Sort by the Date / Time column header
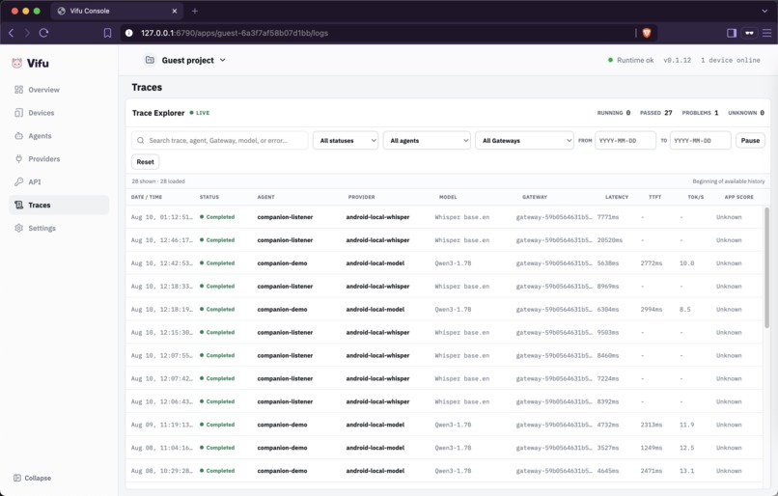 tap(147, 197)
